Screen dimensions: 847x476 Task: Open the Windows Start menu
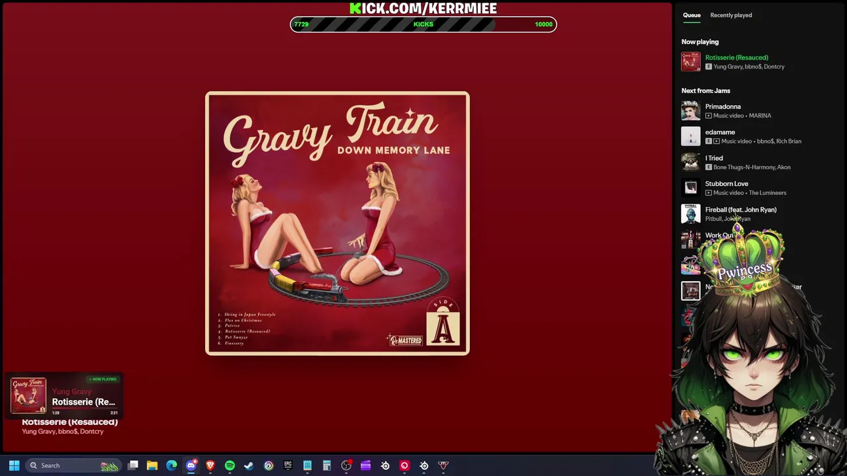point(14,465)
